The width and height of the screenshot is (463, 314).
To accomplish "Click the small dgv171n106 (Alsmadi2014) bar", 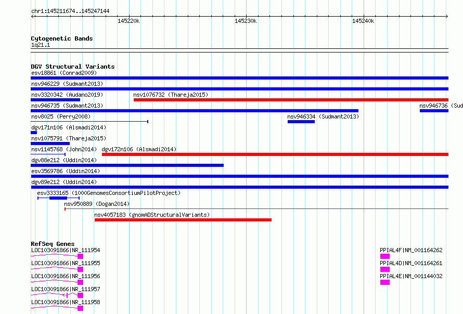I will pos(34,133).
